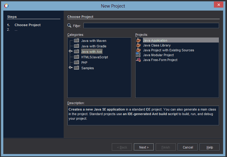Viewport: 227px width, 157px height.
Task: Expand the Java with Ant category node
Action: [x=70, y=51]
